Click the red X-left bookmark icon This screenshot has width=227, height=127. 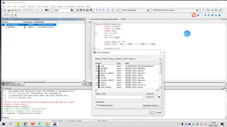(x=5, y=15)
